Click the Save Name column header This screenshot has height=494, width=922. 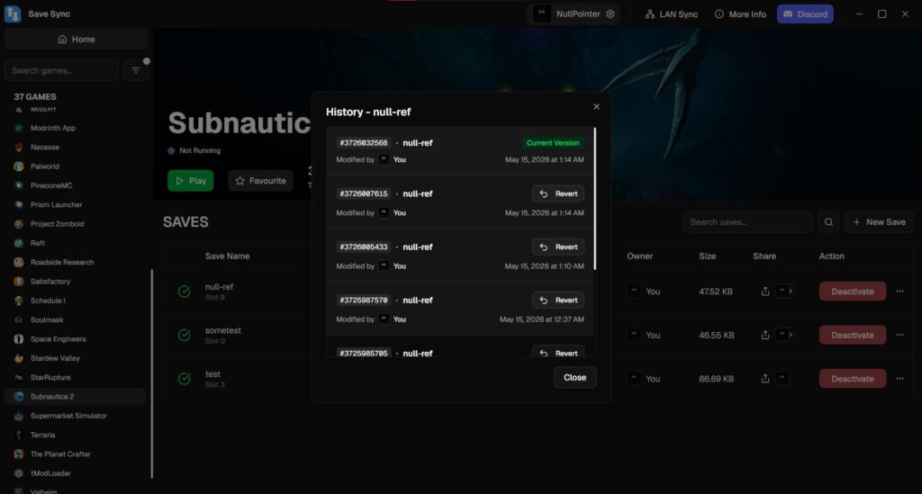[x=227, y=256]
